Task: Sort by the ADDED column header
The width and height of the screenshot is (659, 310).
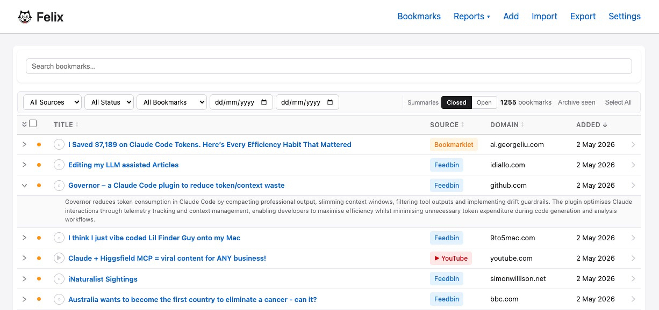Action: point(592,124)
